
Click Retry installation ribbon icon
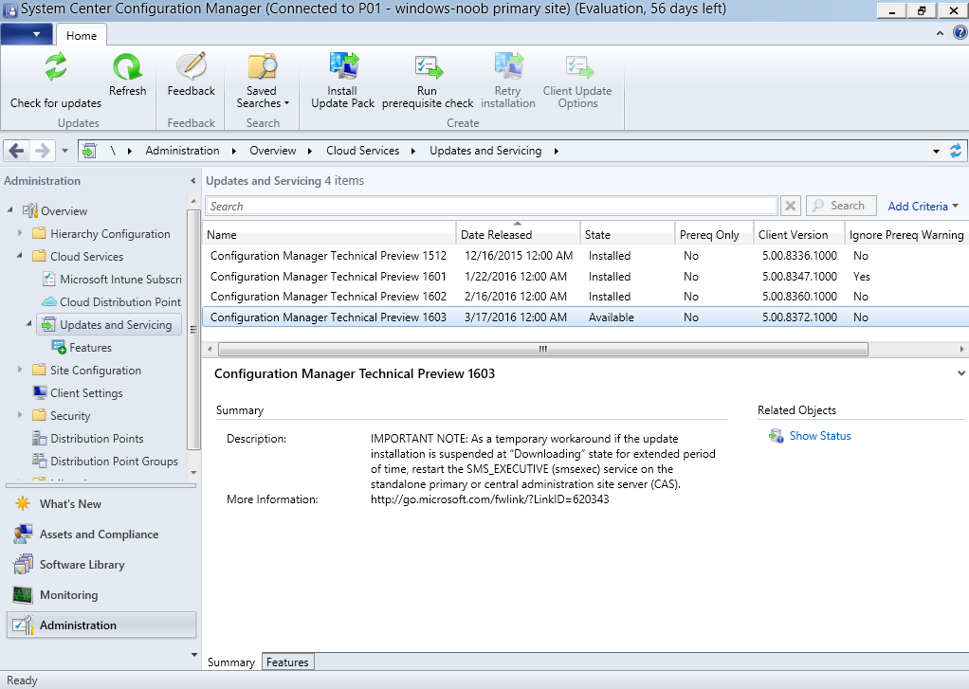pos(508,66)
